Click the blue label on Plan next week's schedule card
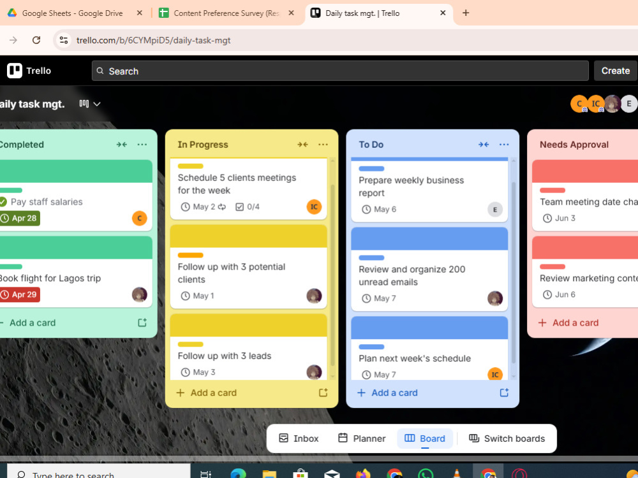Image resolution: width=638 pixels, height=478 pixels. tap(371, 347)
